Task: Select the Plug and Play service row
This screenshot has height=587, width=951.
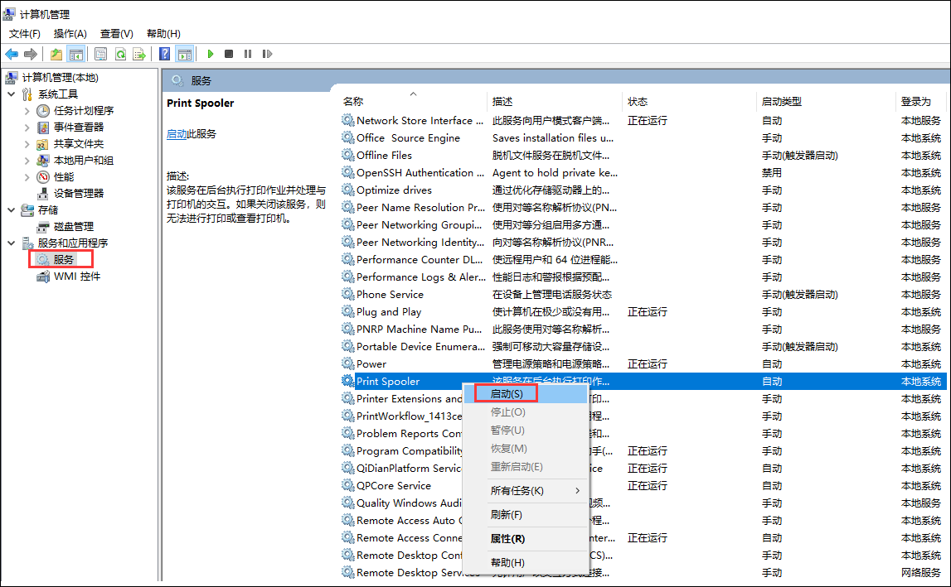Action: point(389,312)
